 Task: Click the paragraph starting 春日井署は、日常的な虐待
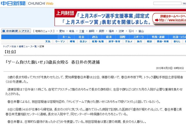pos(77,122)
